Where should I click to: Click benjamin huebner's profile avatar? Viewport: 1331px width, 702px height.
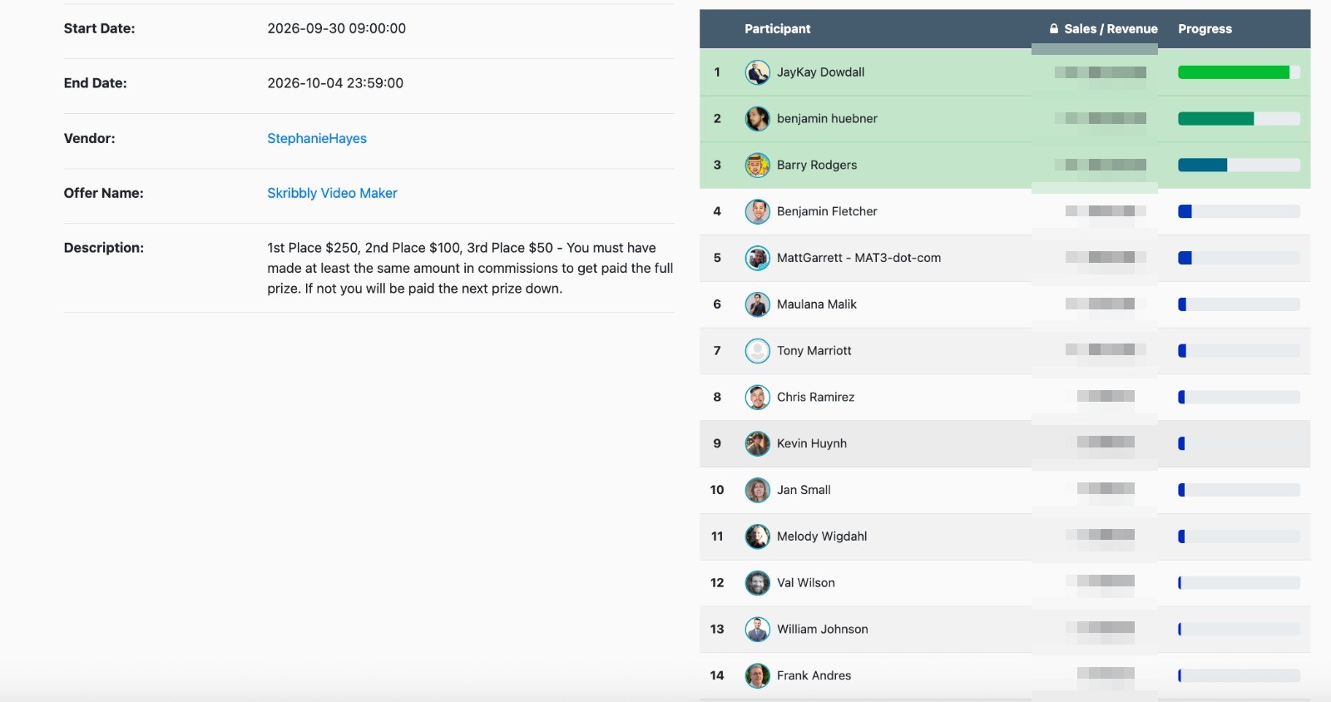[x=757, y=119]
